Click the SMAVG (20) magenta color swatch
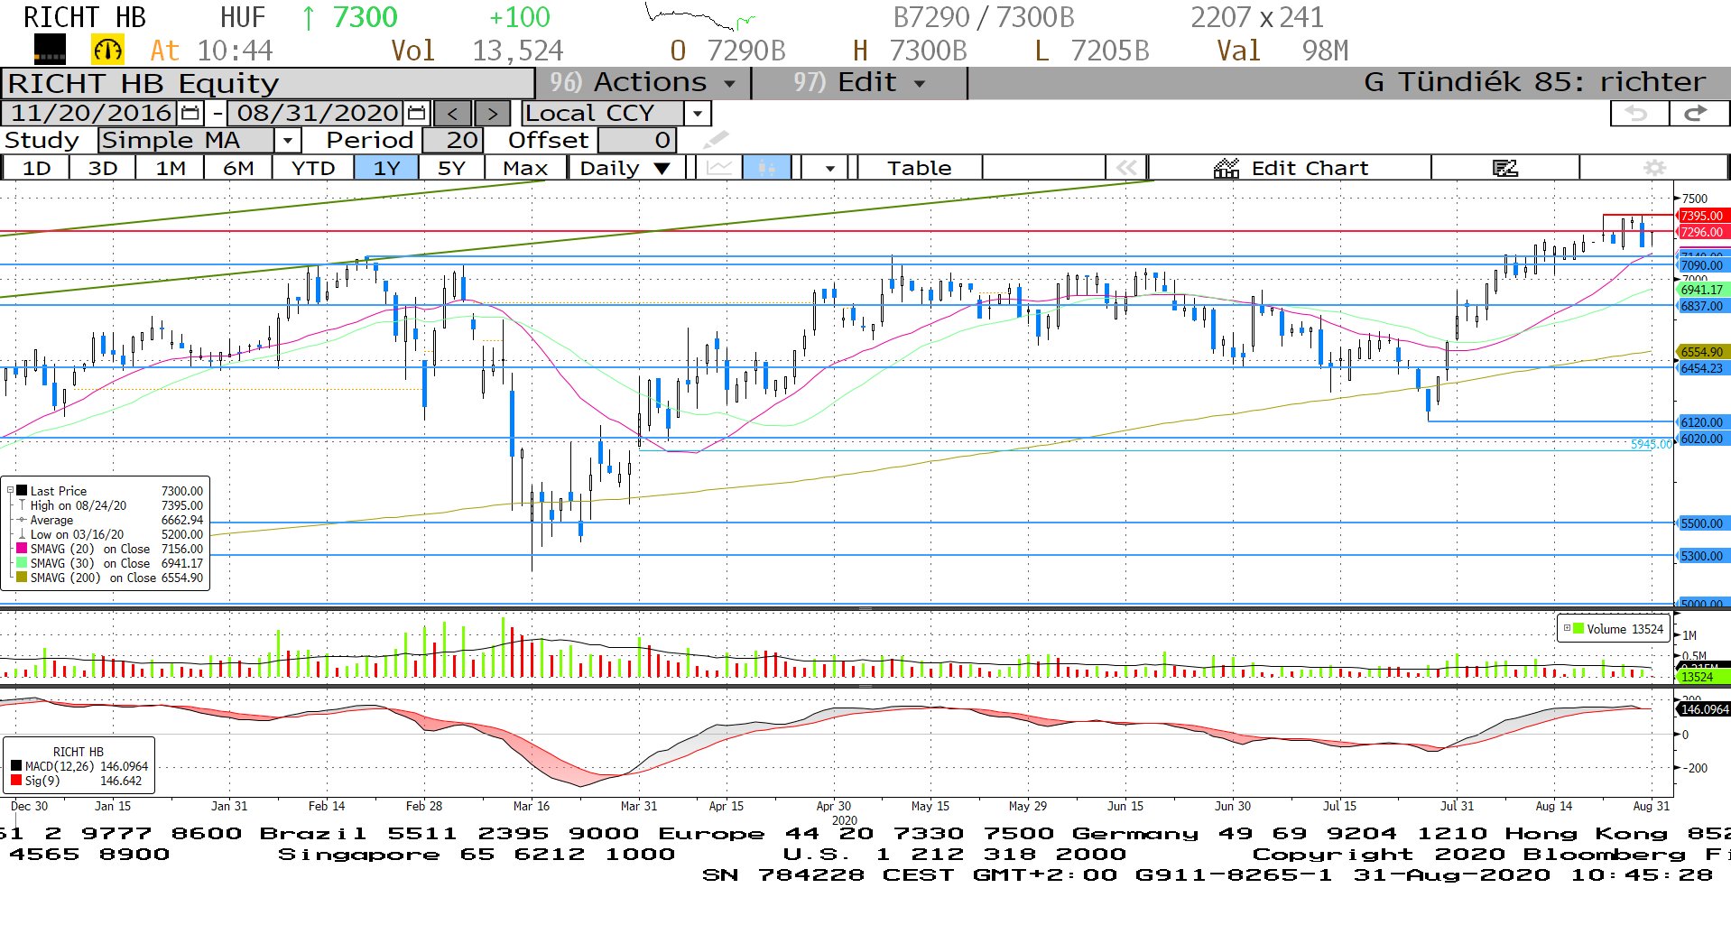Viewport: 1731px width, 925px height. pos(22,549)
